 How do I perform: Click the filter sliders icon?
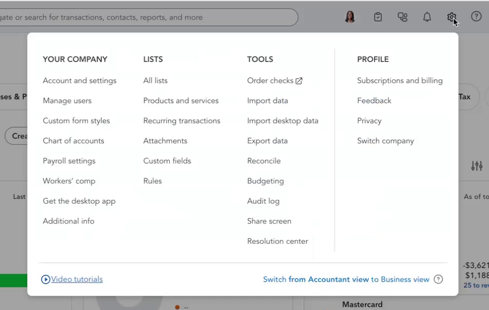click(477, 166)
